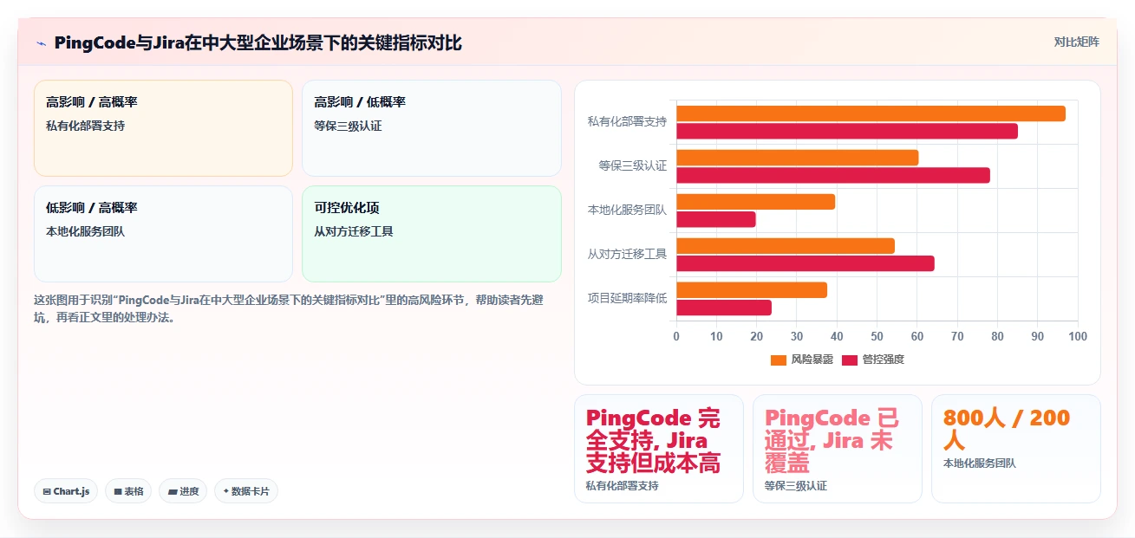Click the 表格 chip's small icon
This screenshot has height=538, width=1135.
click(118, 491)
